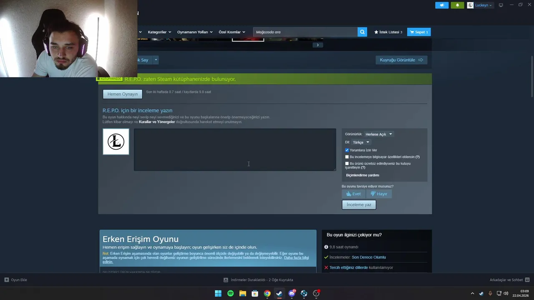Click review author avatar image
534x300 pixels.
[x=116, y=142]
